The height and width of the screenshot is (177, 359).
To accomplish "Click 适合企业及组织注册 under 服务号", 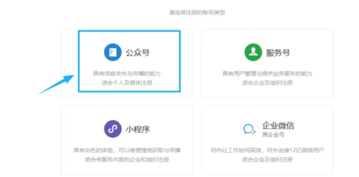I will click(x=267, y=83).
